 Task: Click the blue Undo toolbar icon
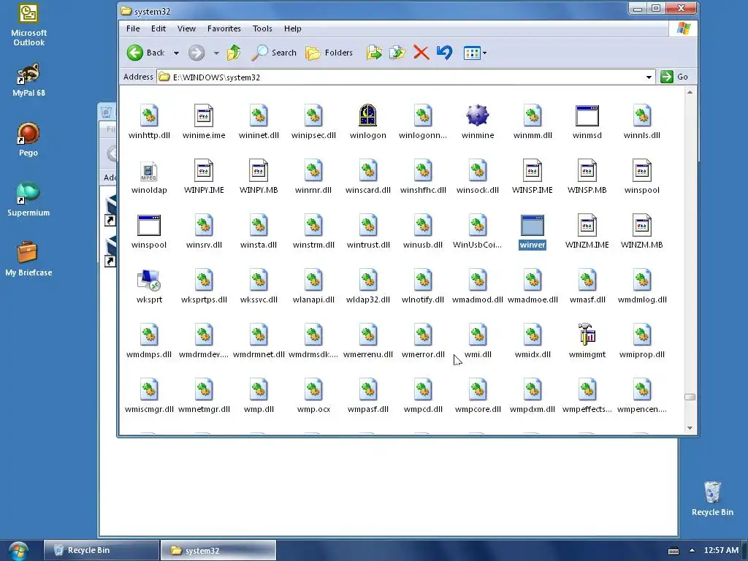[444, 52]
